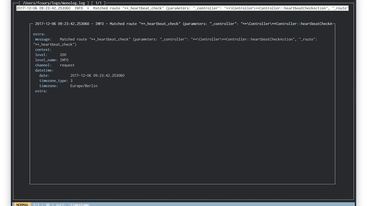This screenshot has width=367, height=206.
Task: Select the highlighted log row at top
Action: coord(182,8)
